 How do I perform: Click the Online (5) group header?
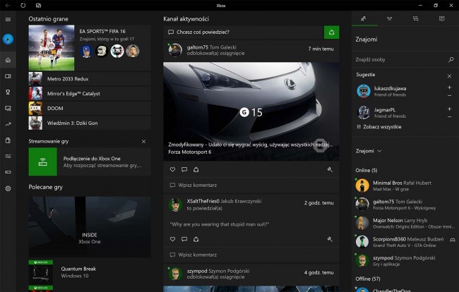[366, 171]
